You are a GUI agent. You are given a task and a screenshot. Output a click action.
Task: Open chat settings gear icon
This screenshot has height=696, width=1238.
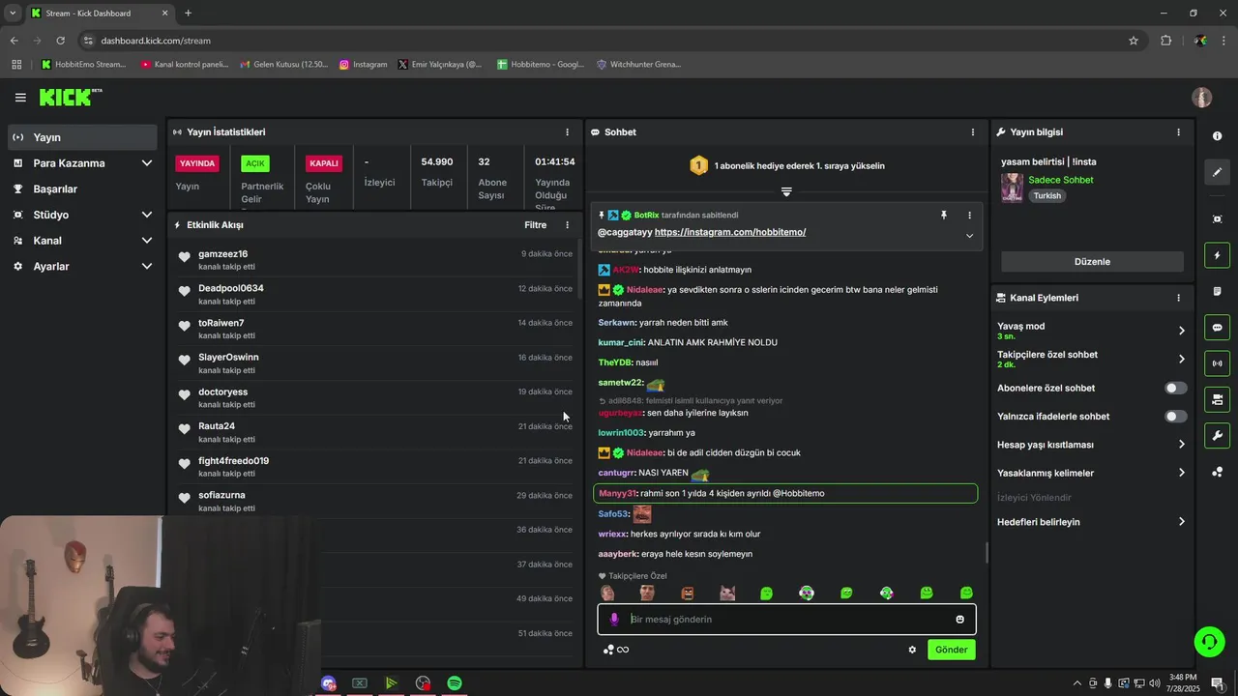coord(911,650)
